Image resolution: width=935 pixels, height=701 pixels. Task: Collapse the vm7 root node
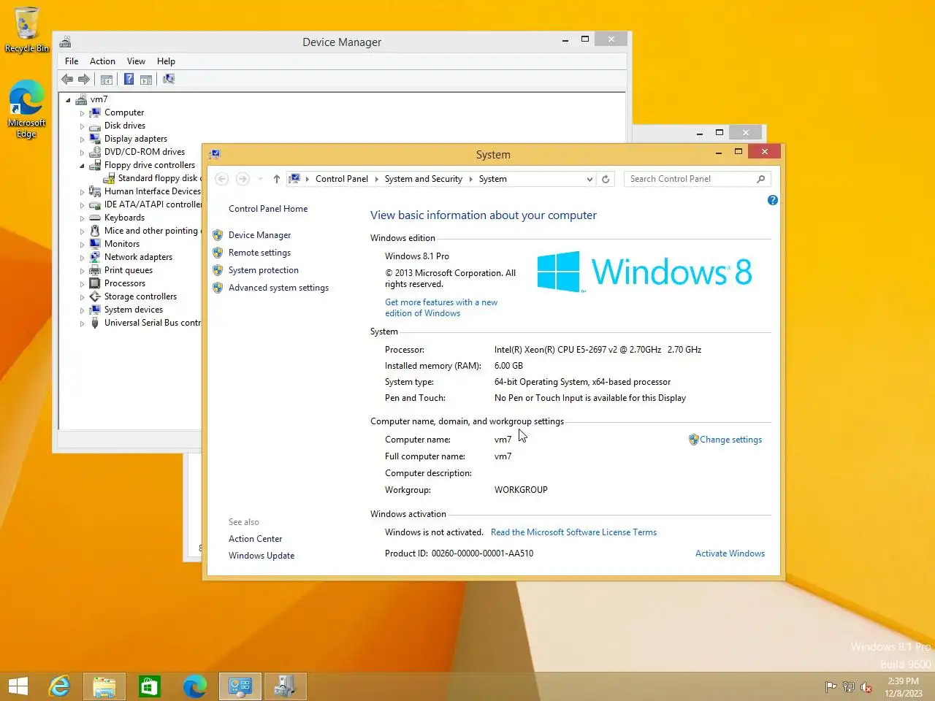[x=69, y=100]
